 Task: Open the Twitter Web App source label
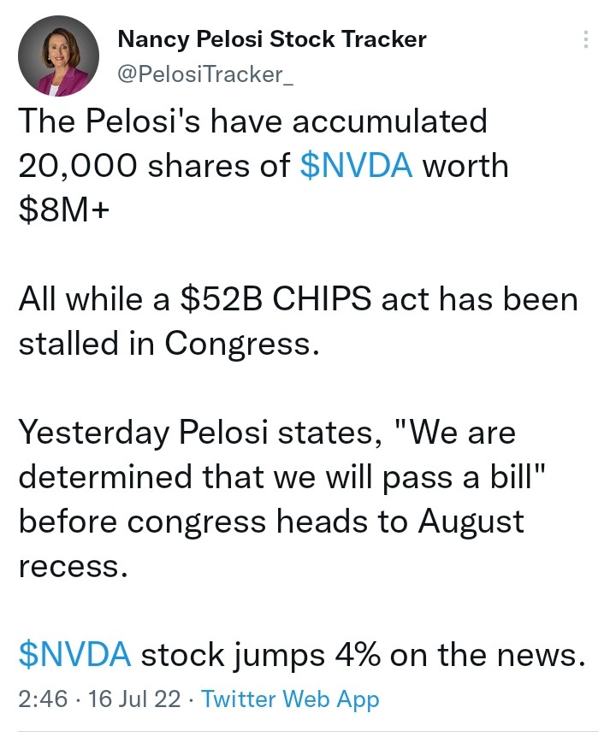(x=290, y=699)
